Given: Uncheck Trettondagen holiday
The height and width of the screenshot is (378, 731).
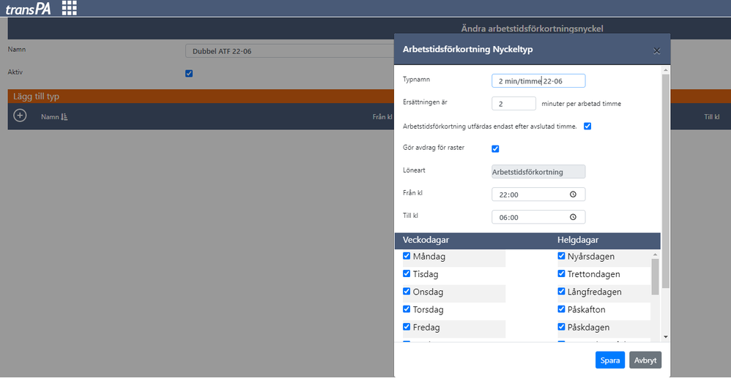Looking at the screenshot, I should pos(561,273).
